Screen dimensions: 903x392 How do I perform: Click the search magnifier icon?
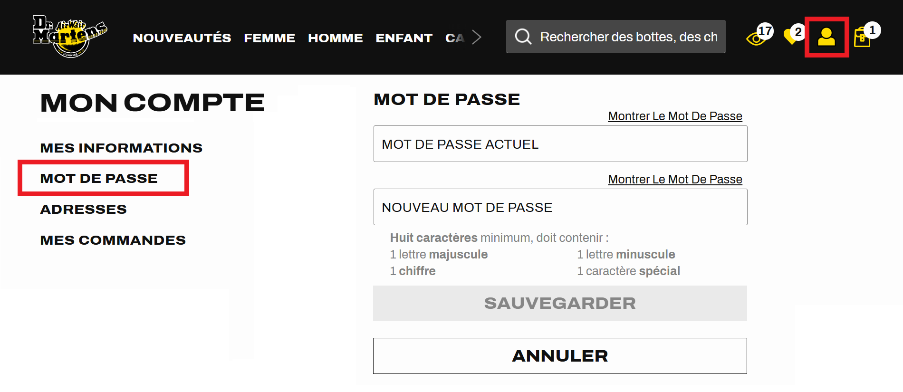(523, 37)
